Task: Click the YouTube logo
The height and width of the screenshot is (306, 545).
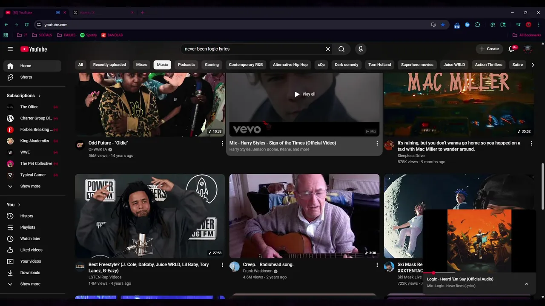Action: 34,49
